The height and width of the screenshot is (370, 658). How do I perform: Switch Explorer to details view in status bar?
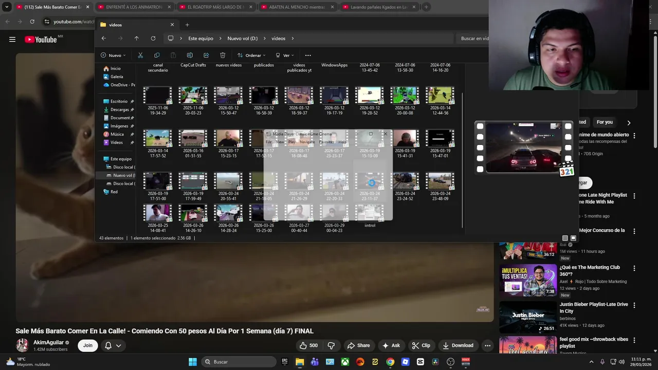565,238
